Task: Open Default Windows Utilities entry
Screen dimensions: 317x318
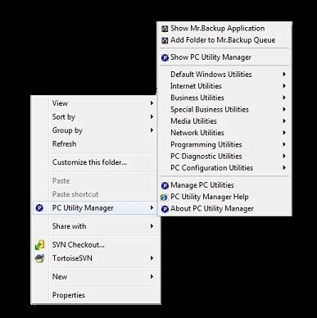Action: pyautogui.click(x=224, y=75)
